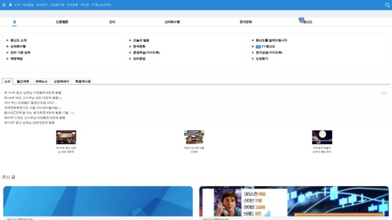Open 한국문화 in the blue top bar

click(x=72, y=5)
